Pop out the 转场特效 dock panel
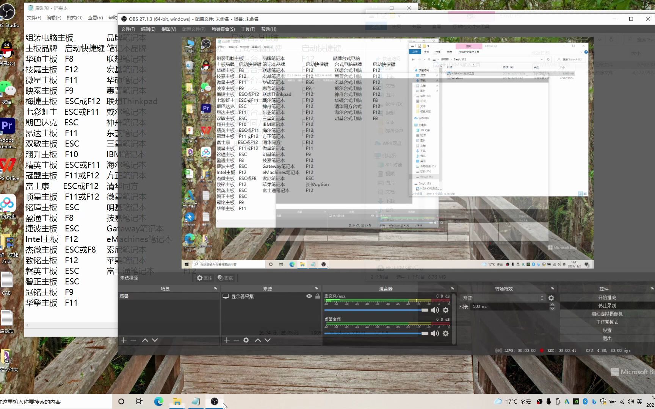The width and height of the screenshot is (655, 409). pyautogui.click(x=552, y=289)
